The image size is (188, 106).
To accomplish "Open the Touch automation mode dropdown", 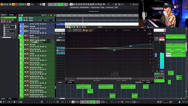I will (x=35, y=4).
